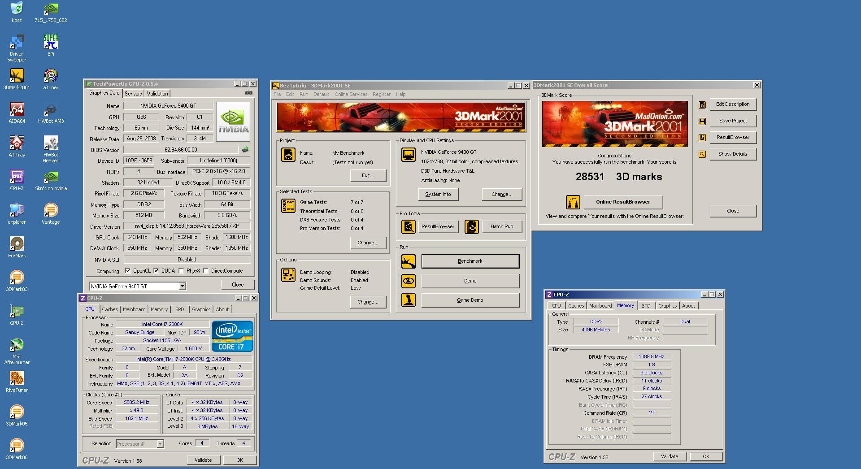The image size is (861, 469).
Task: Click BIOS save icon in GPU-Z
Action: 245,150
